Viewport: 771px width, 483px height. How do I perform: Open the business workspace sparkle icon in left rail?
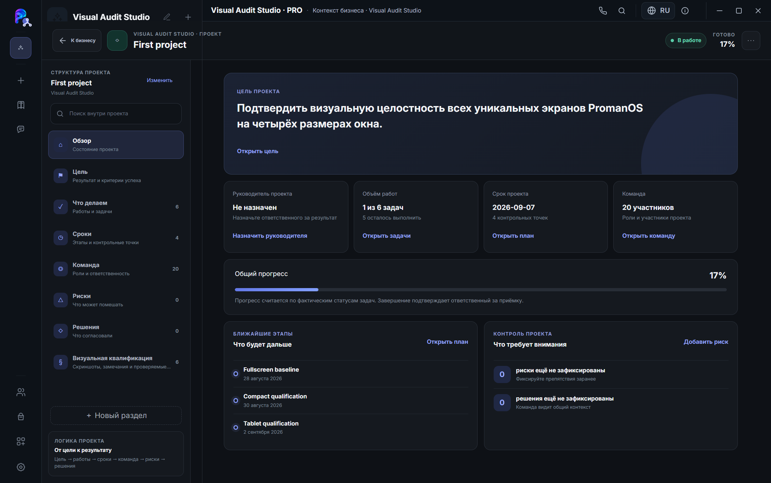pyautogui.click(x=21, y=47)
